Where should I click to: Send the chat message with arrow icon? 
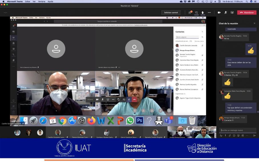(254, 136)
